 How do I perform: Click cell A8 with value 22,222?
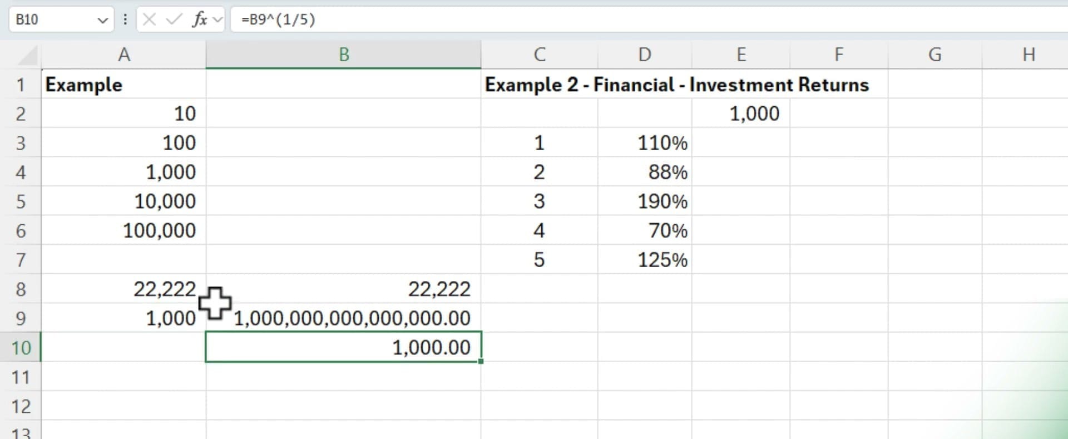click(x=123, y=289)
